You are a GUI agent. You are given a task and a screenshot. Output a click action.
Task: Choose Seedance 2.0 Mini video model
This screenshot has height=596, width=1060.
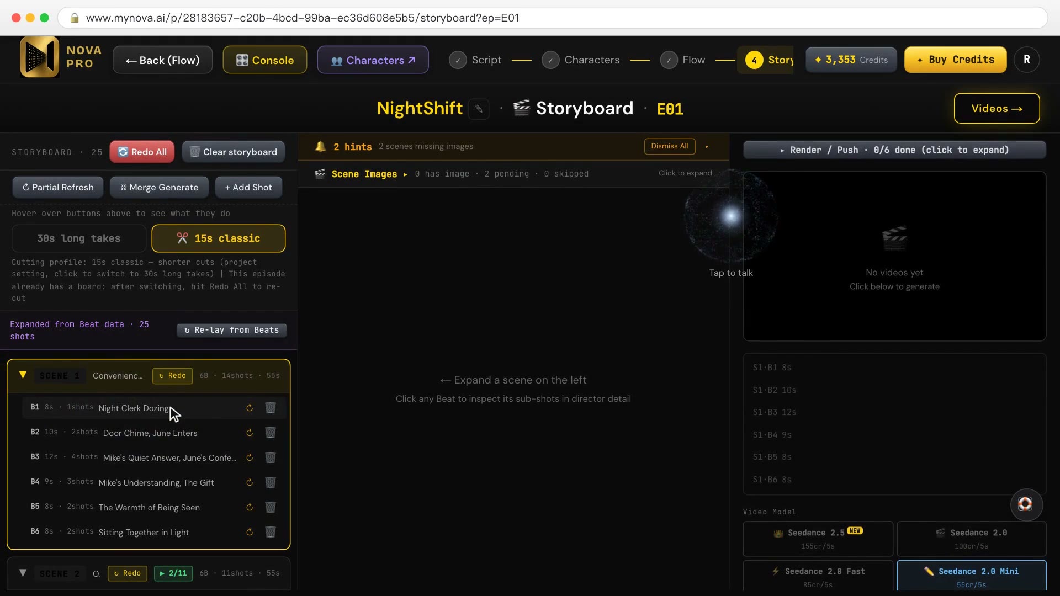pos(972,577)
